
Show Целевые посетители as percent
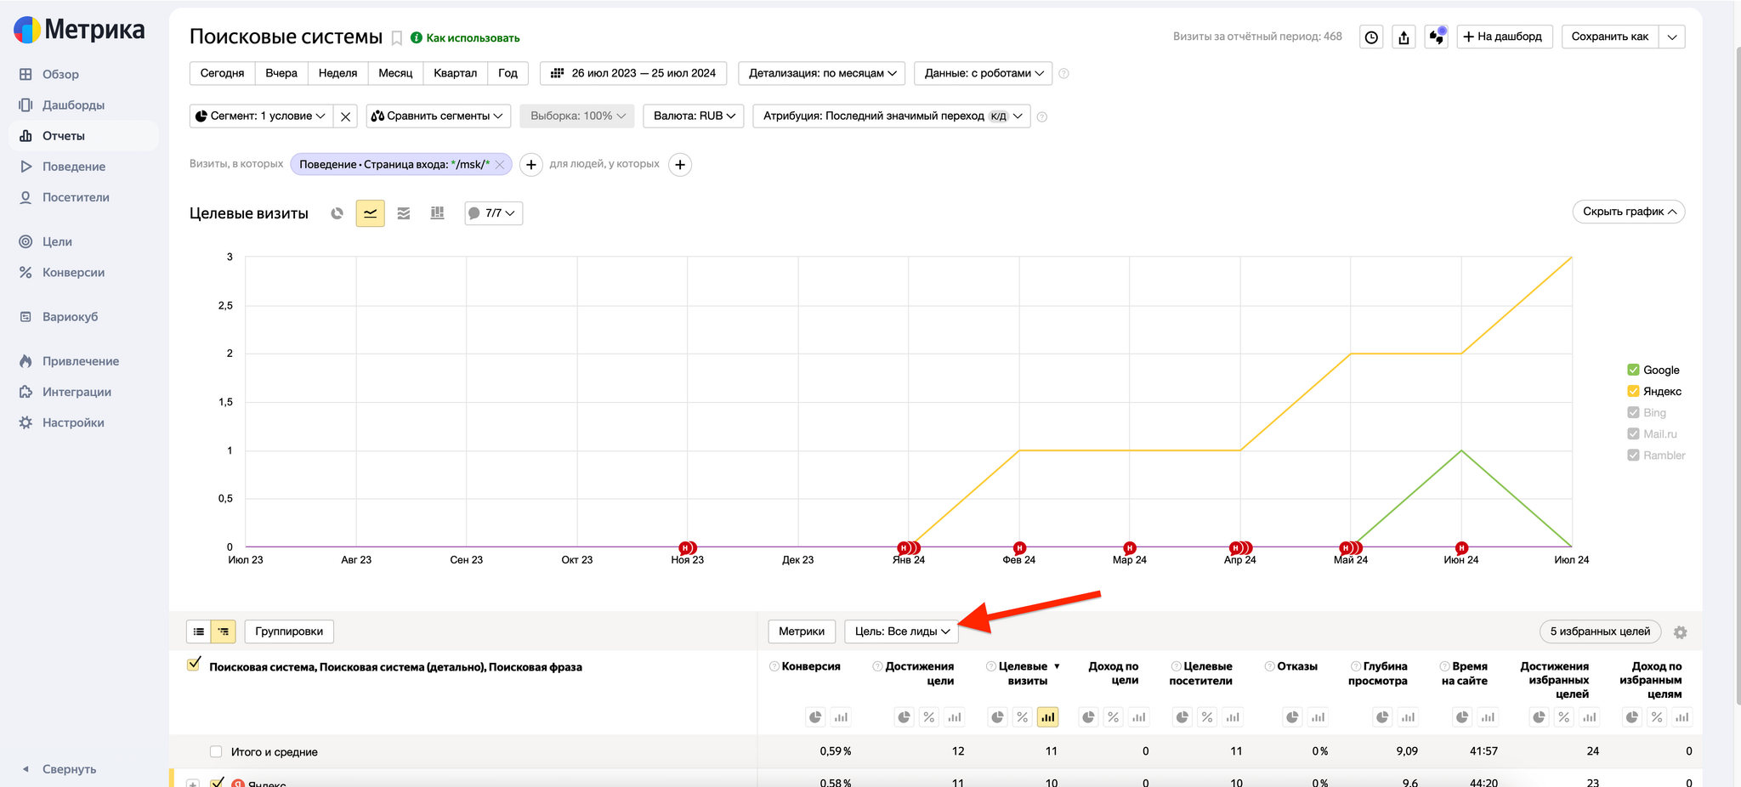tap(1207, 717)
